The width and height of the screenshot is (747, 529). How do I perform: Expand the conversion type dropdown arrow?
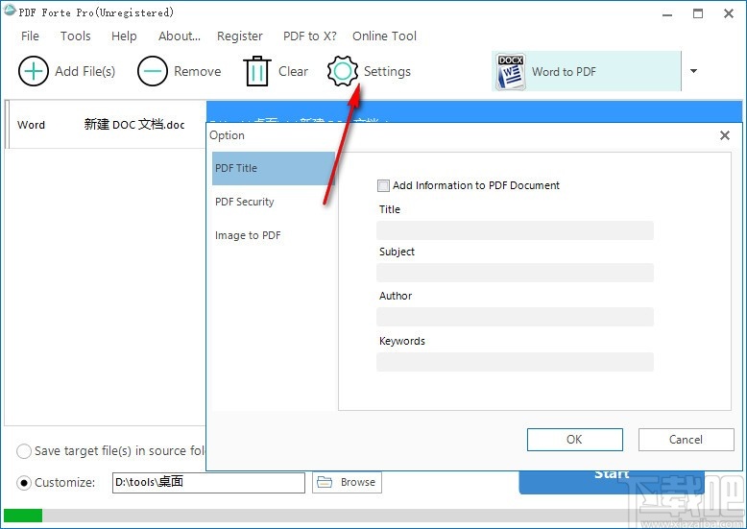[693, 71]
